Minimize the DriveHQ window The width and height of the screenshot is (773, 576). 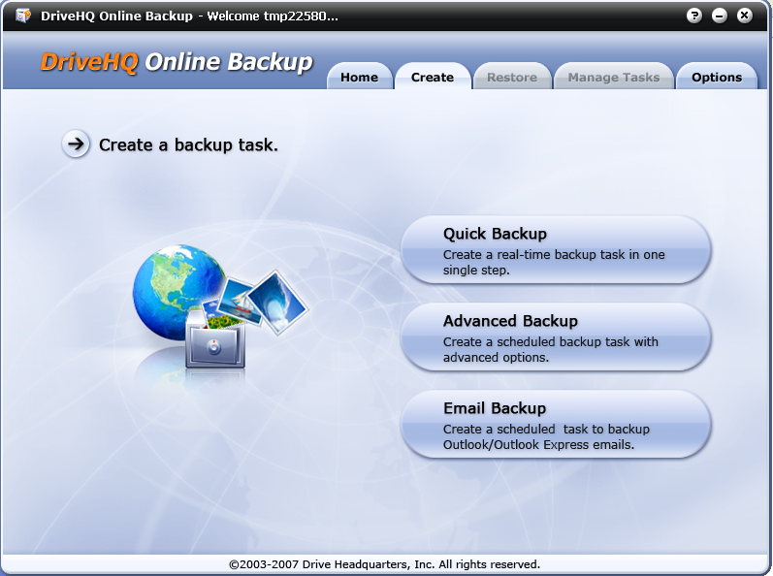tap(720, 16)
